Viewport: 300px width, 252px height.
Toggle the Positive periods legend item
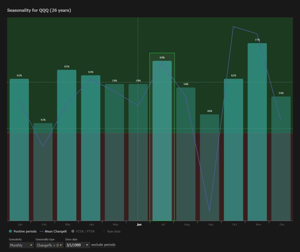22,231
